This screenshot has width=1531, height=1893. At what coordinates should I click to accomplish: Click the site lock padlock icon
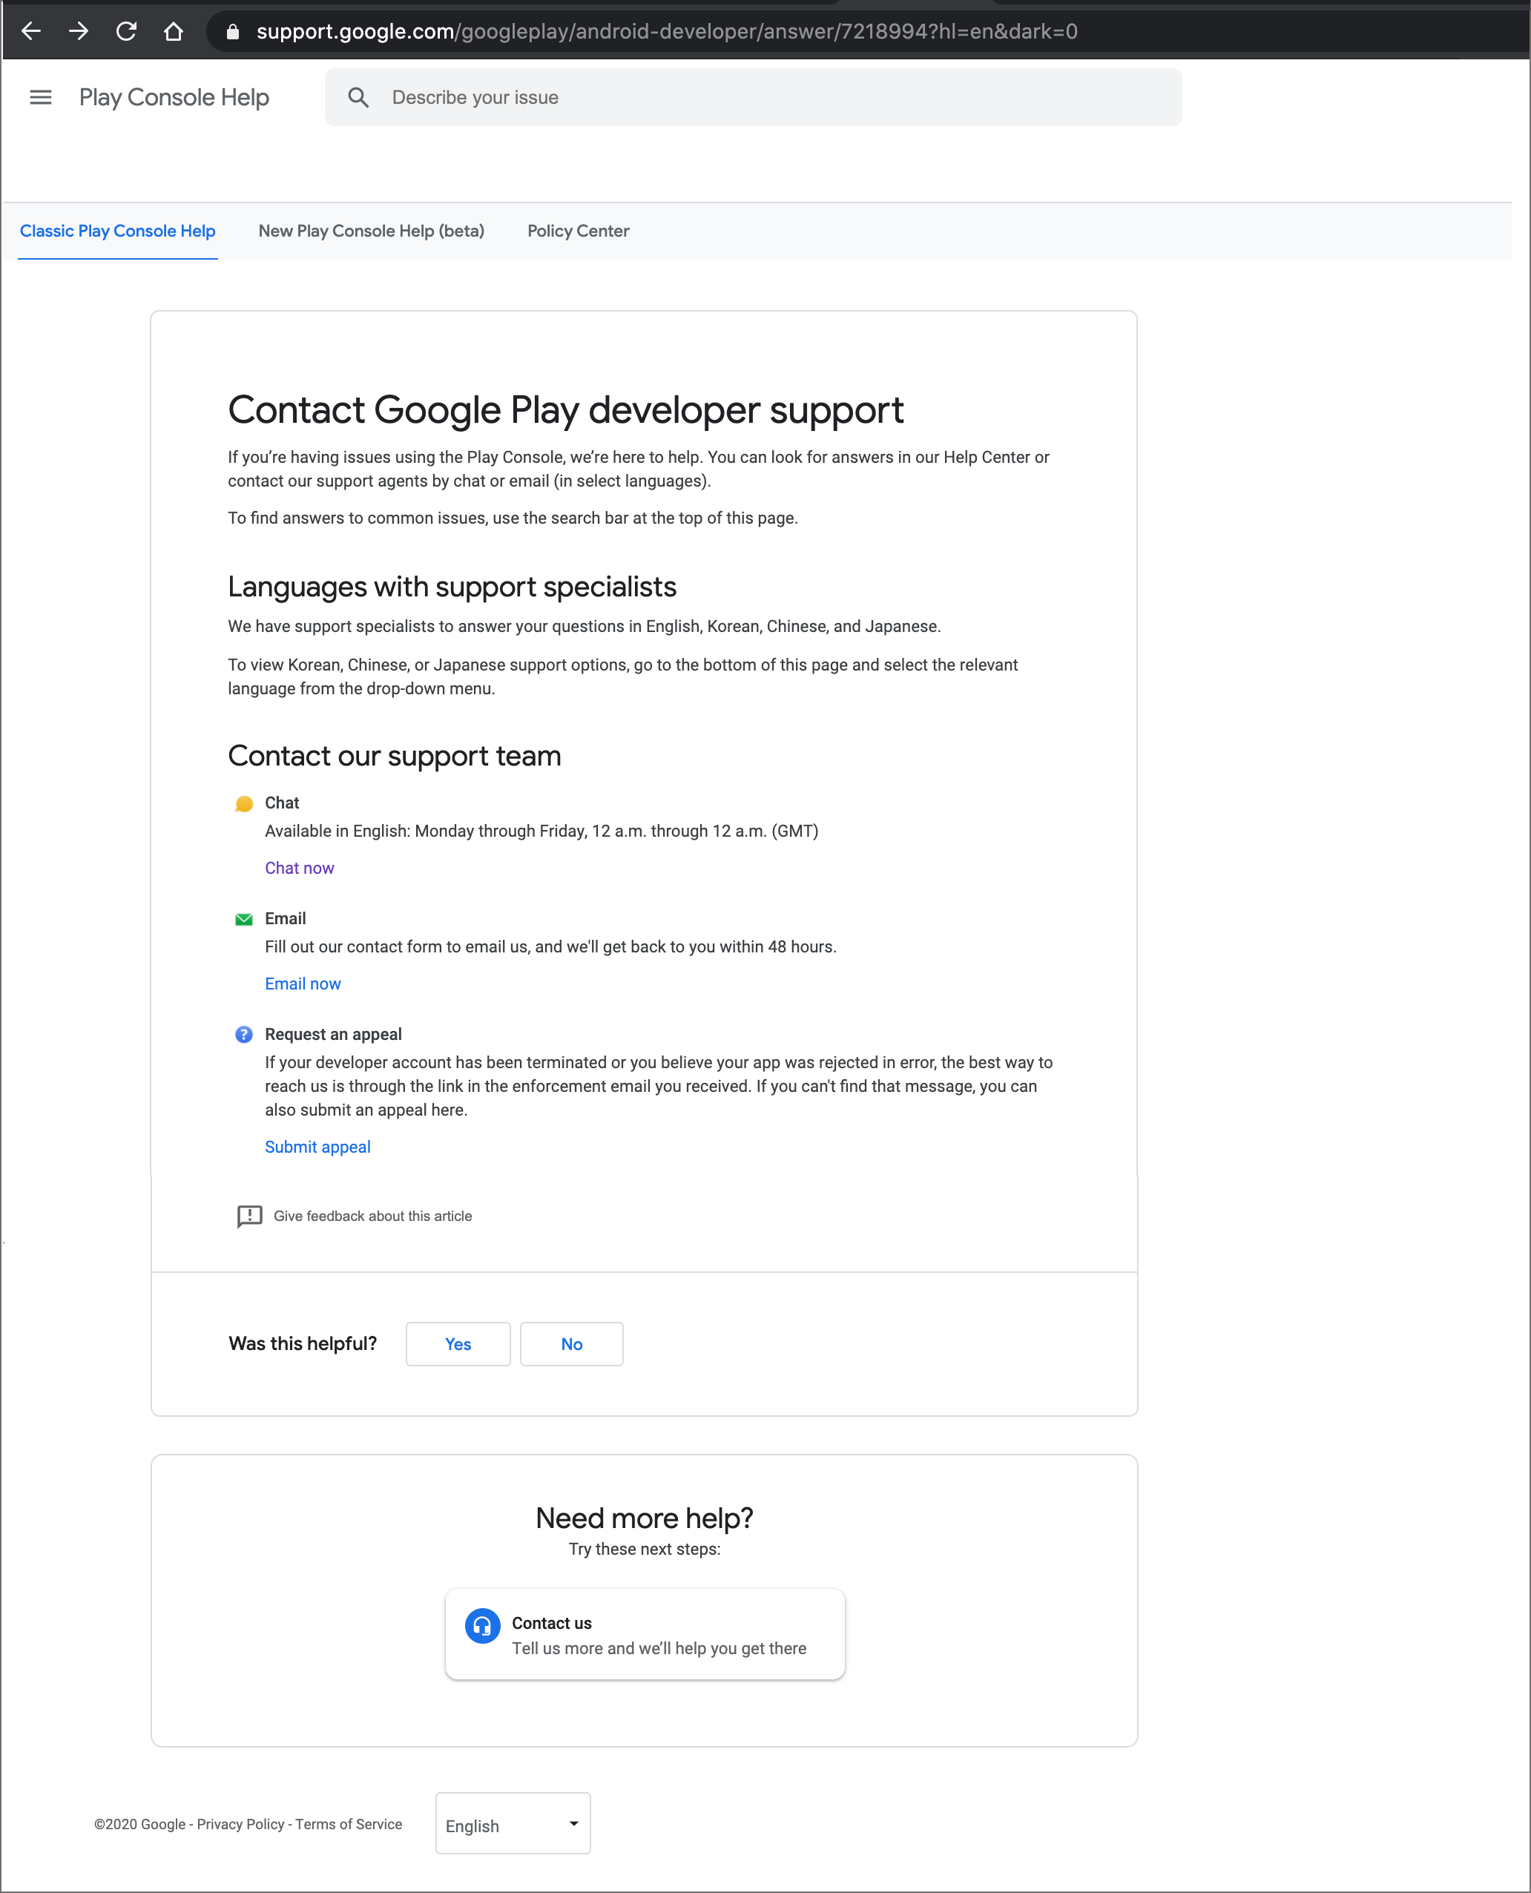tap(233, 32)
